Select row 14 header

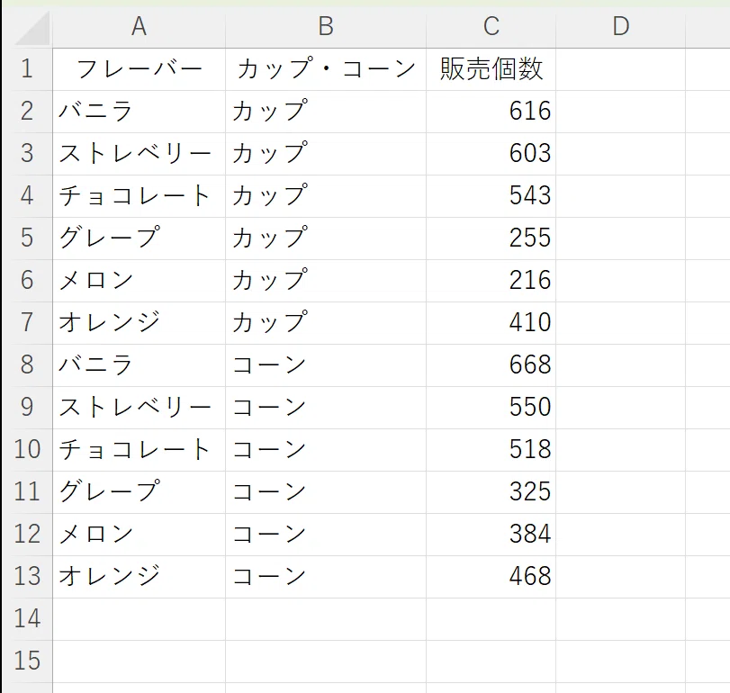point(27,619)
